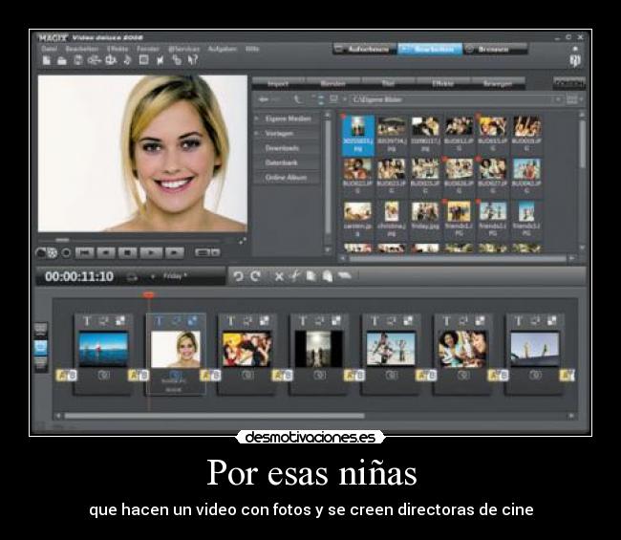This screenshot has width=621, height=540.
Task: Switch to the Aufnehmen tab
Action: pyautogui.click(x=364, y=49)
